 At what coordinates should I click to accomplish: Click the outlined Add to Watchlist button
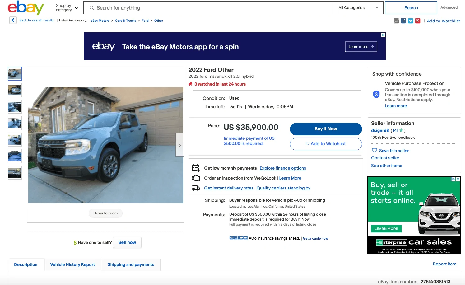click(326, 144)
